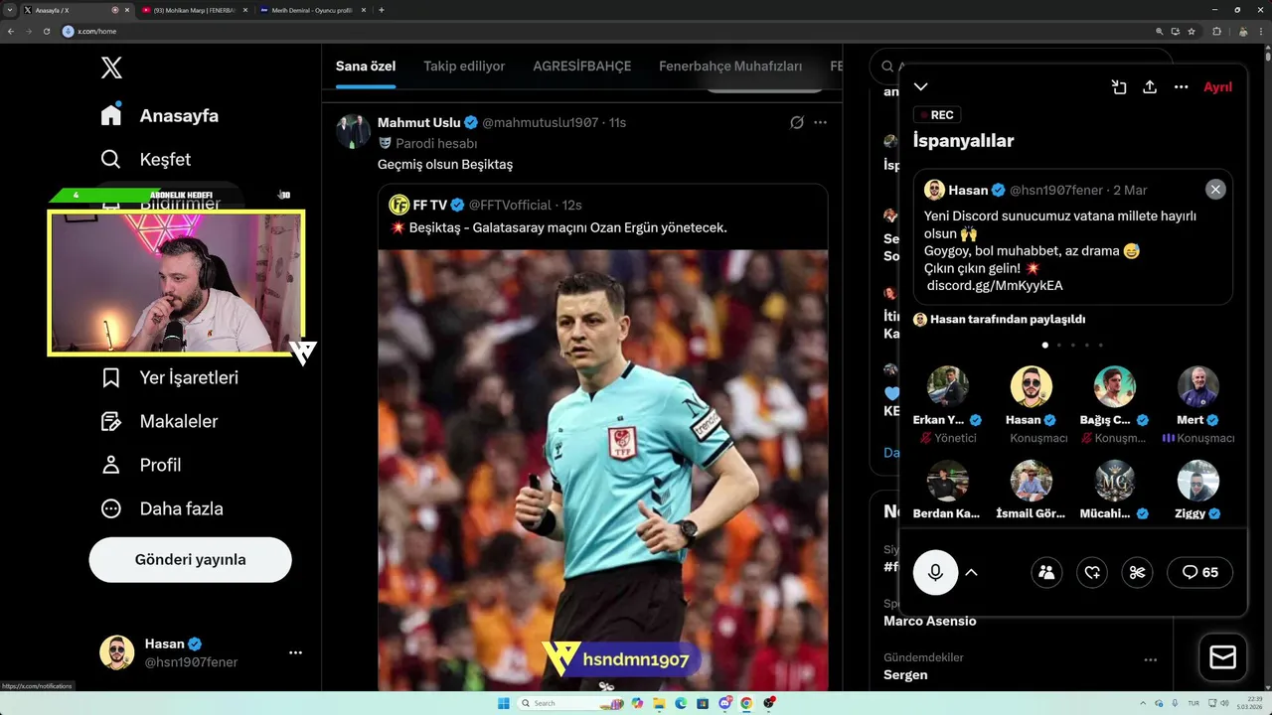Screen dimensions: 1272x715
Task: Reload the x.com page
Action: pyautogui.click(x=47, y=31)
